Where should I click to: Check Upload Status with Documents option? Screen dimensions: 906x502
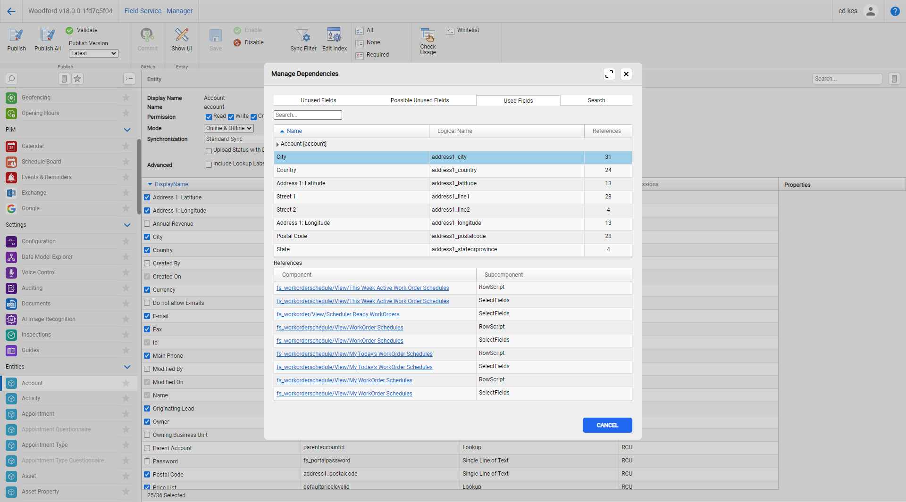point(209,150)
